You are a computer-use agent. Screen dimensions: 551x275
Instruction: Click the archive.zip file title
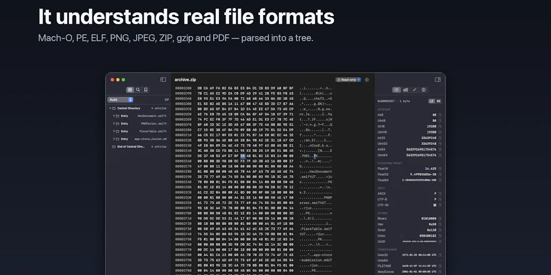185,79
